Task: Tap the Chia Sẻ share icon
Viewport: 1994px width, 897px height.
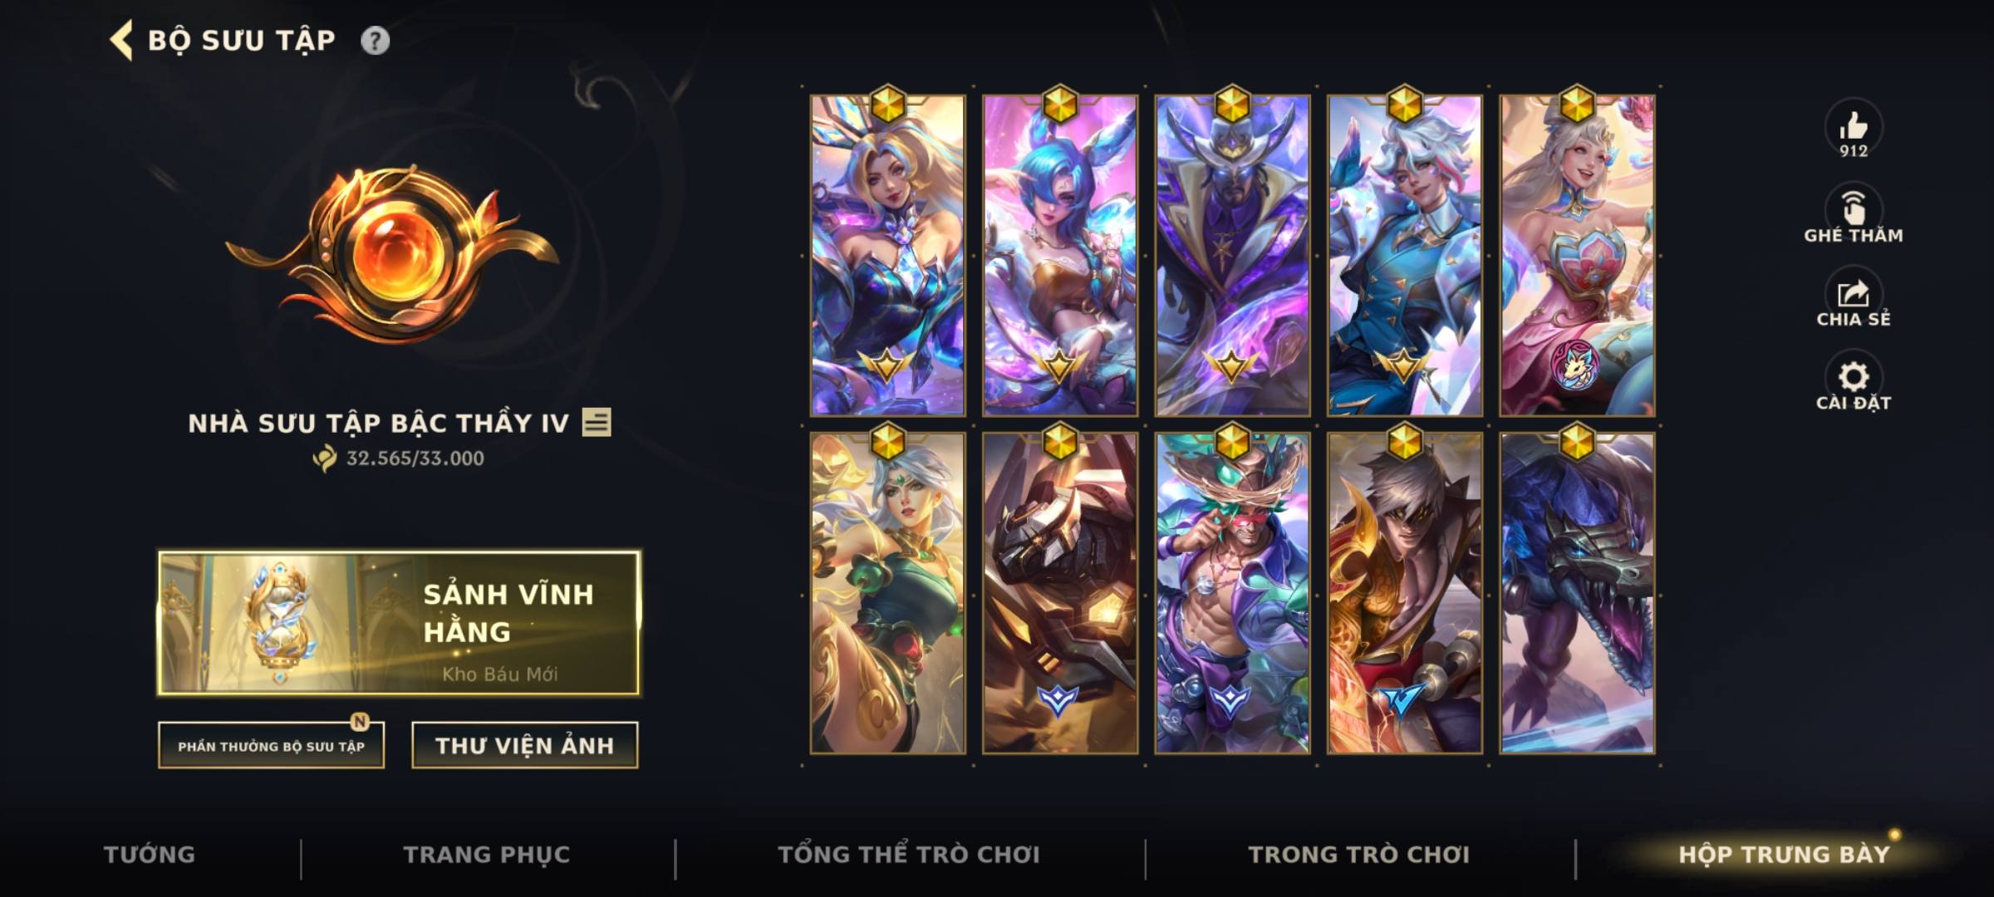Action: tap(1853, 299)
